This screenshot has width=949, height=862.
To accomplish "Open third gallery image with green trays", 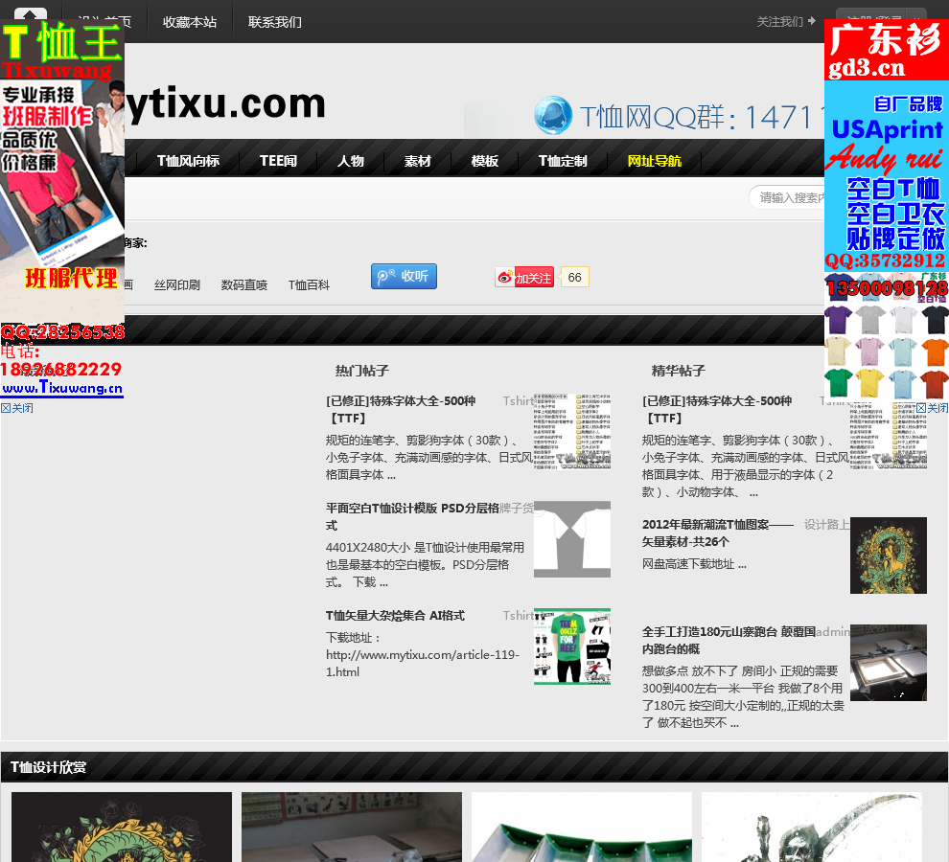I will coord(582,827).
